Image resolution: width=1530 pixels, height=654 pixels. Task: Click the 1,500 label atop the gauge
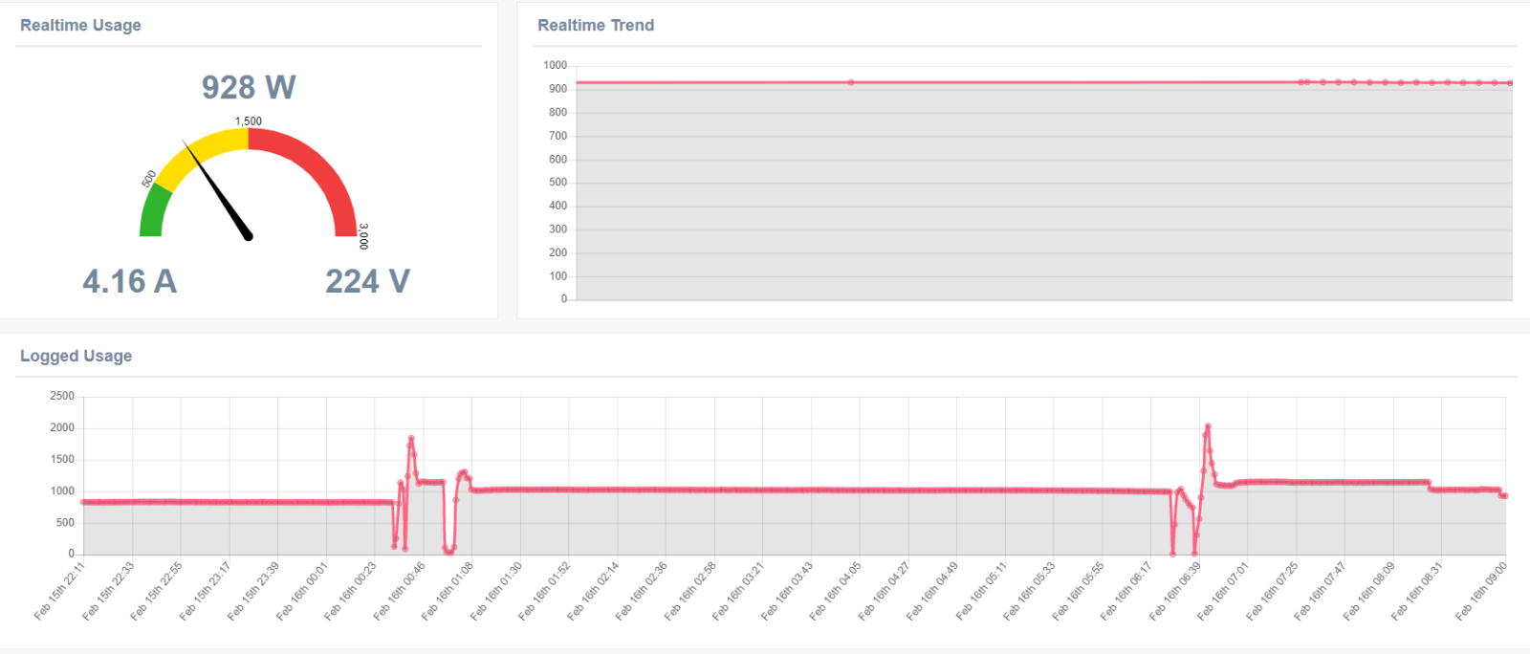[249, 121]
